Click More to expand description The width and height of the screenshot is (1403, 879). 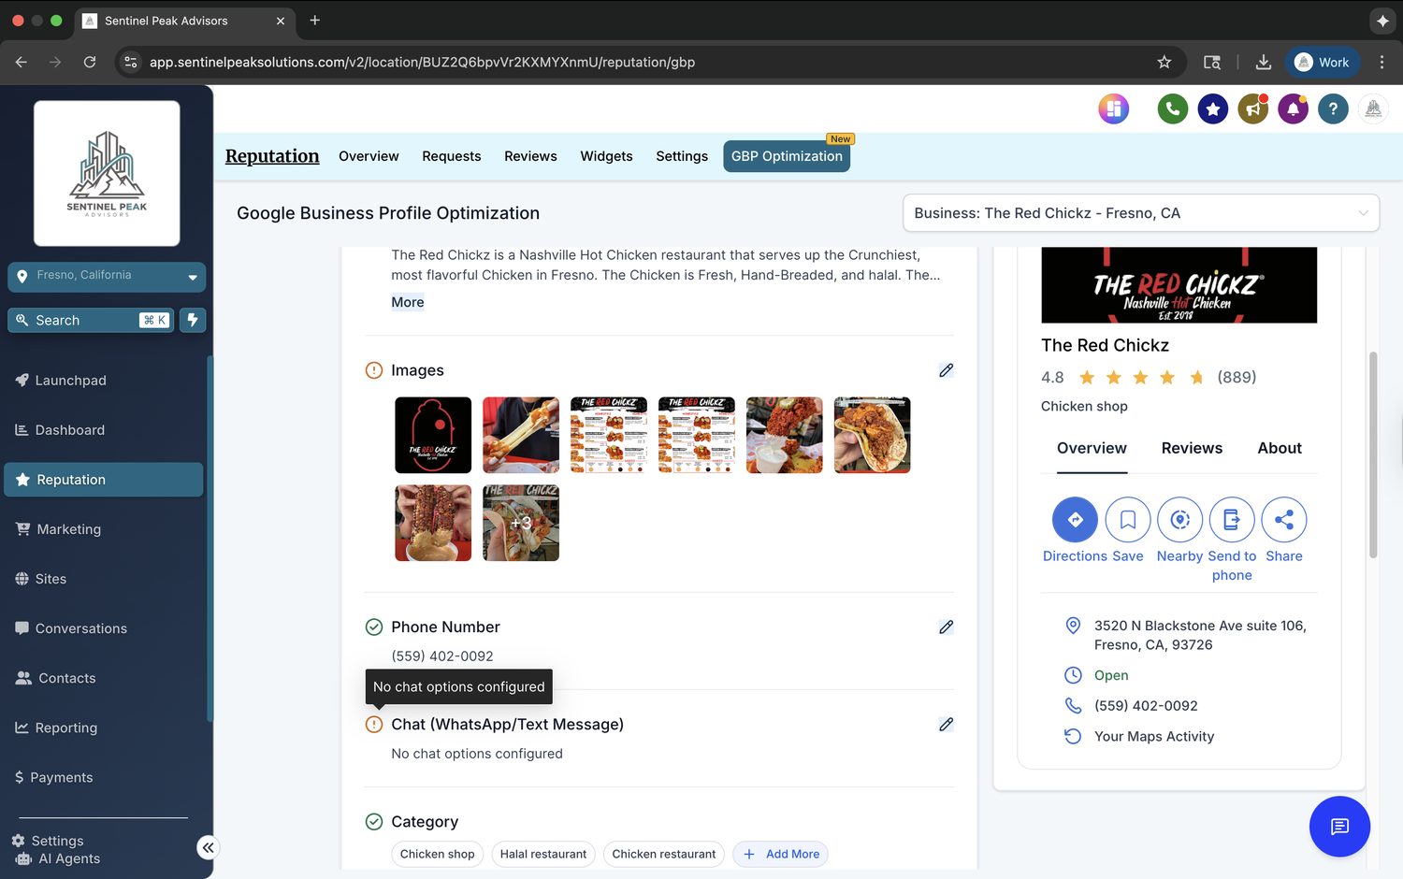click(408, 302)
